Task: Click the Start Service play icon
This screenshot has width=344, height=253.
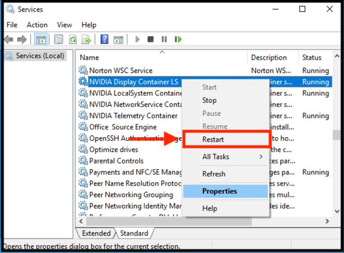Action: tap(137, 39)
